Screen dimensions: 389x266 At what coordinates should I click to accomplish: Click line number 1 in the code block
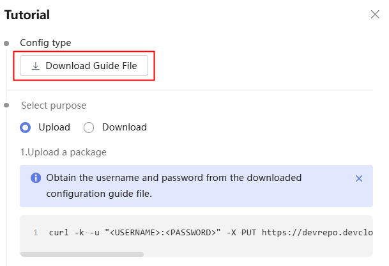pyautogui.click(x=36, y=233)
